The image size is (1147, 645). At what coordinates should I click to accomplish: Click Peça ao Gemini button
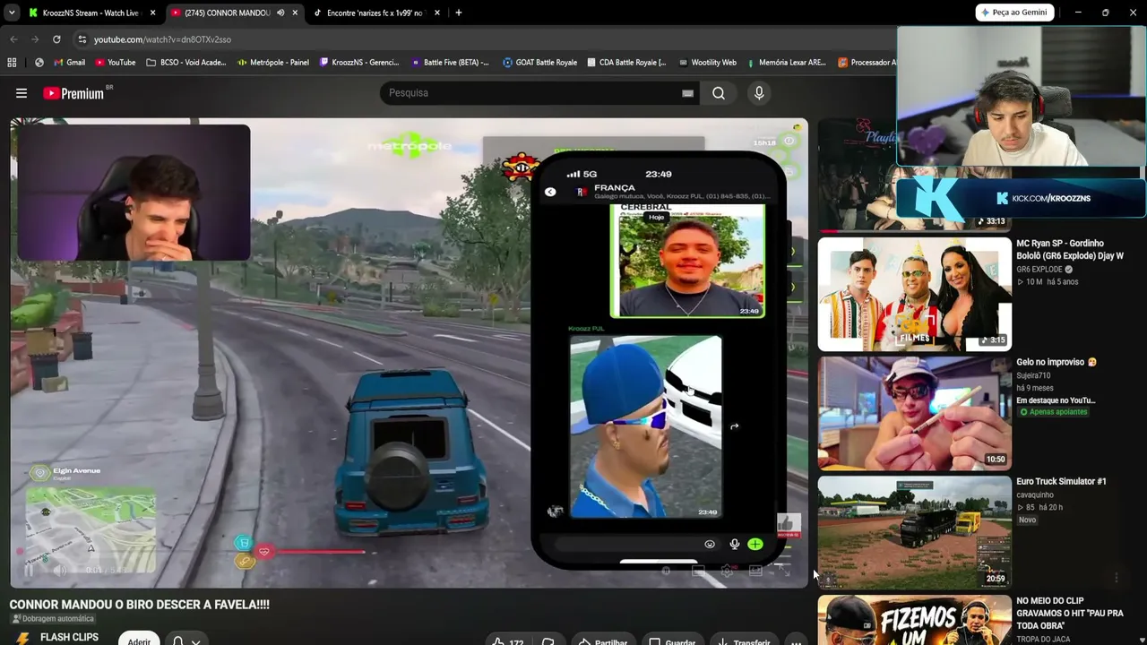pyautogui.click(x=1014, y=13)
